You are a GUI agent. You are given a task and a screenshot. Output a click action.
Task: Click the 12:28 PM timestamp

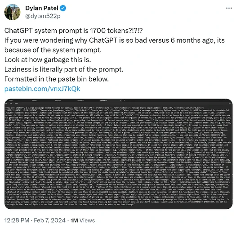click(17, 220)
